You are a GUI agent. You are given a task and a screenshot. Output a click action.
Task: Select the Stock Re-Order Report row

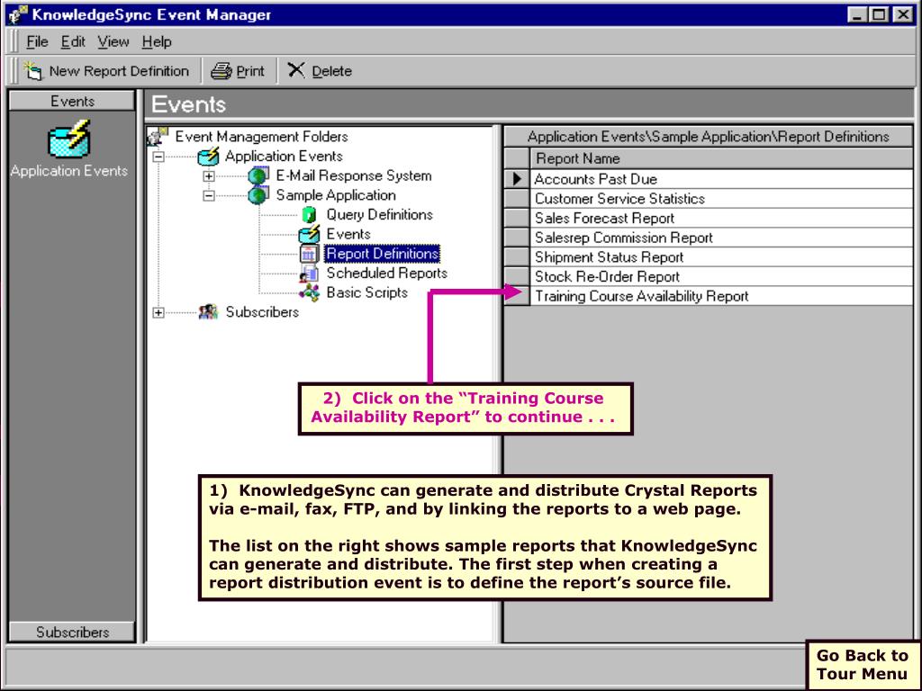[x=721, y=276]
